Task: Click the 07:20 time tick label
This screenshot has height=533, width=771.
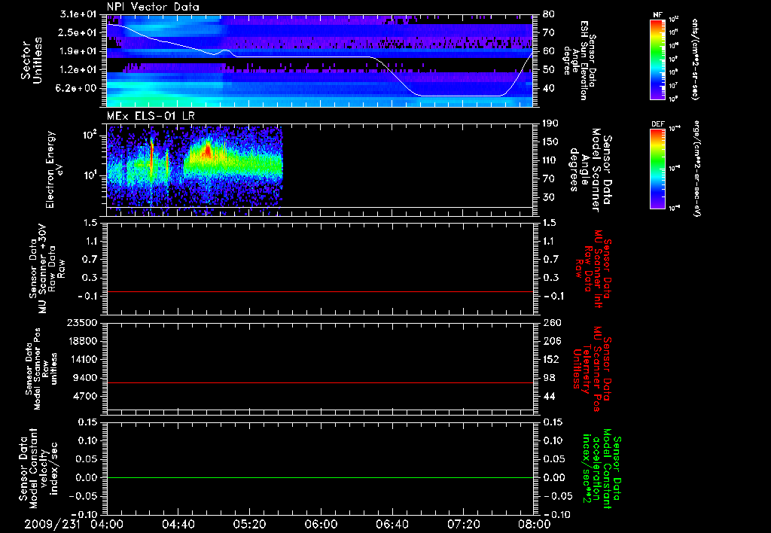Action: tap(463, 525)
